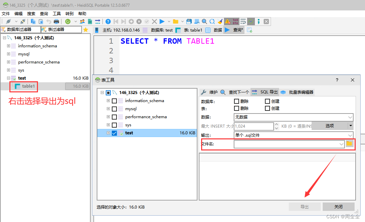Open the 搜索 menu
This screenshot has width=365, height=222.
pyautogui.click(x=31, y=14)
